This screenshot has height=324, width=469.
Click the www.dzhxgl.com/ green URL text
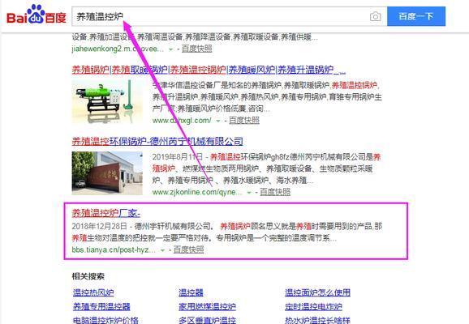coord(182,121)
